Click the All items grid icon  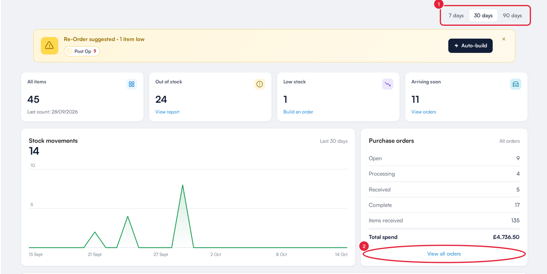click(131, 84)
